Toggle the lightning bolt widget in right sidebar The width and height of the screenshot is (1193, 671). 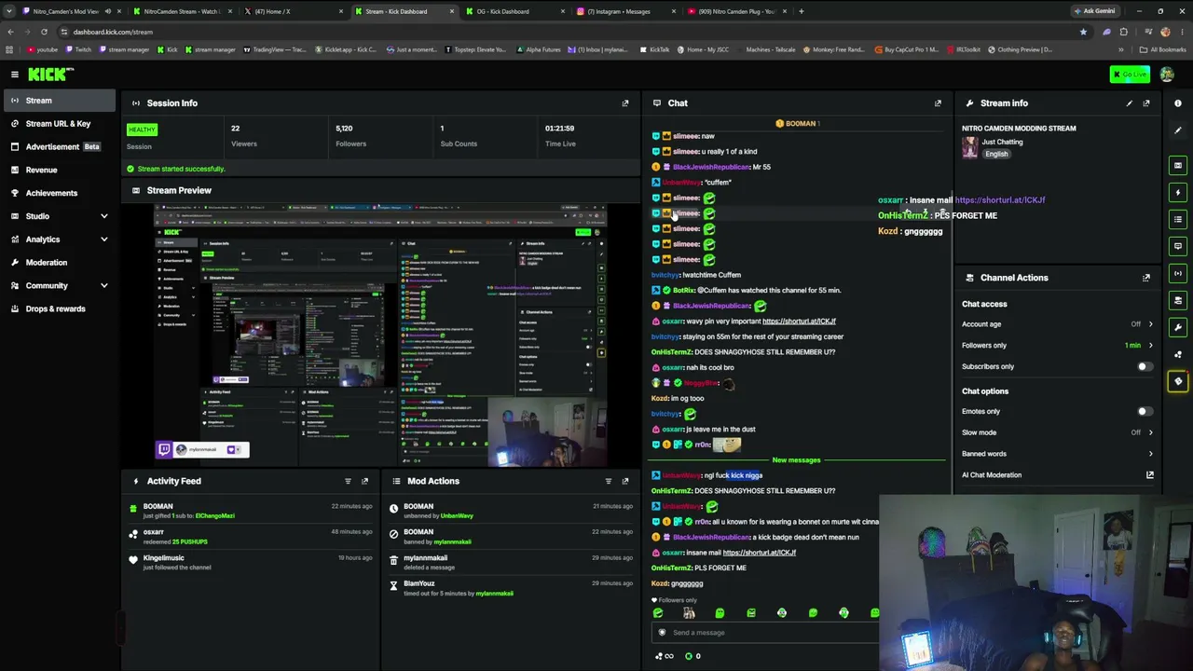click(x=1178, y=193)
